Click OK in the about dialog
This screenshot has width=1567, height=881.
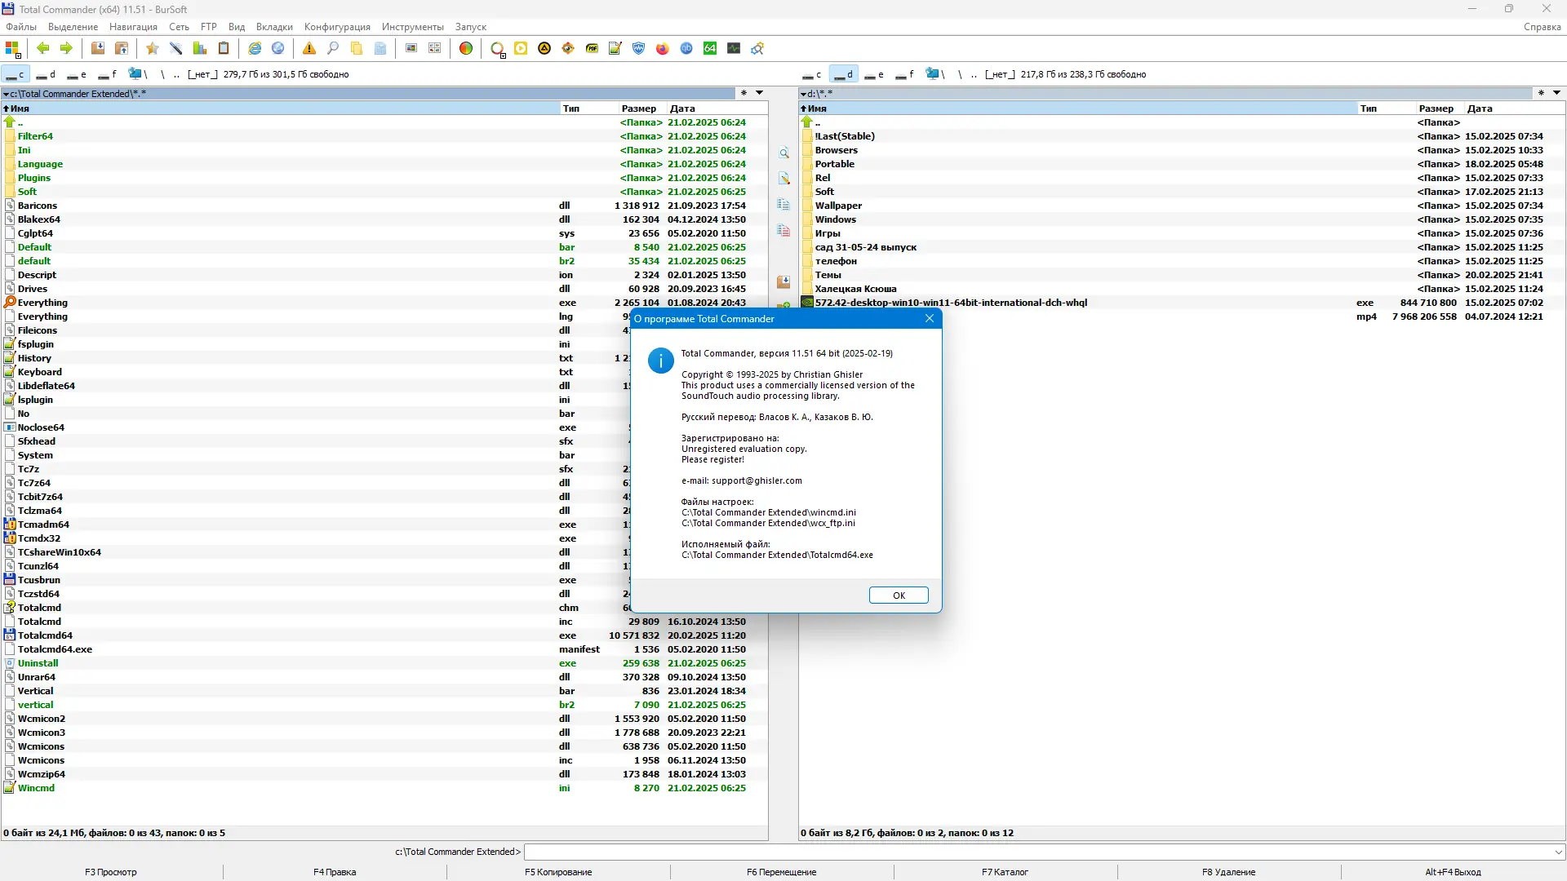click(x=899, y=595)
